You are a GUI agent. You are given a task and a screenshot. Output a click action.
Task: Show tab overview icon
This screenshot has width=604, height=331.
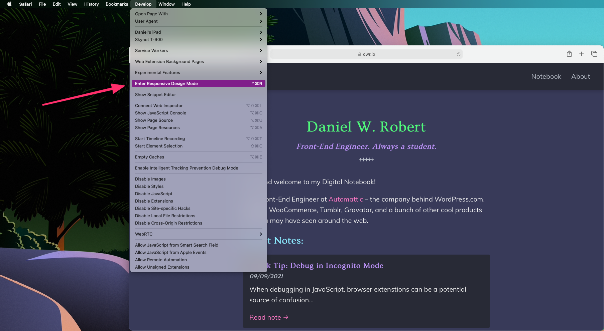click(x=594, y=54)
